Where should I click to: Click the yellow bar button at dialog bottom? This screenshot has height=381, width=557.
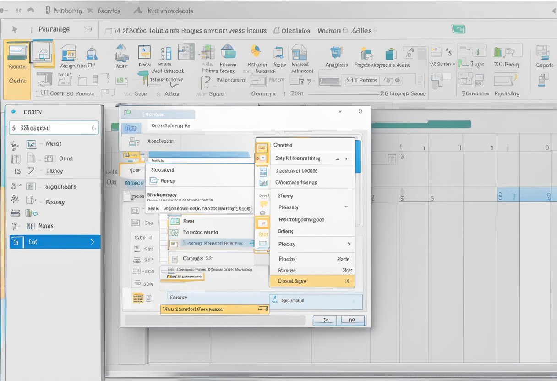coord(214,310)
